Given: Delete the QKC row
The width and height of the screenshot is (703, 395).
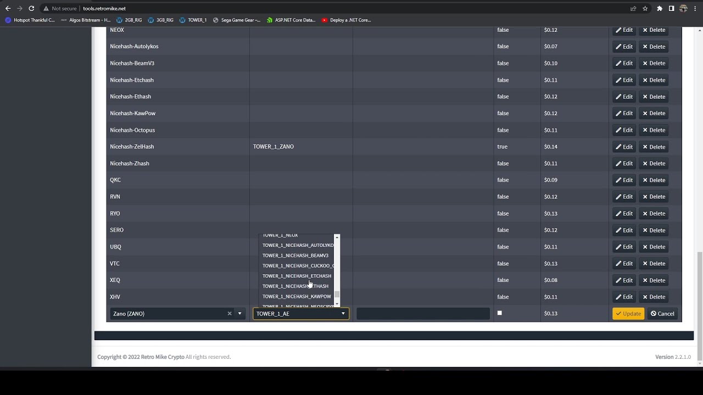Looking at the screenshot, I should [x=654, y=180].
